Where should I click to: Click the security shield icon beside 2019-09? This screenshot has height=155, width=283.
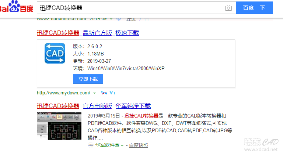click(119, 18)
